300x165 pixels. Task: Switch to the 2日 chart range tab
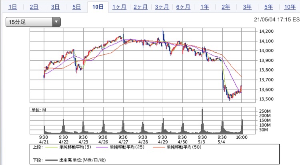[x=34, y=7]
